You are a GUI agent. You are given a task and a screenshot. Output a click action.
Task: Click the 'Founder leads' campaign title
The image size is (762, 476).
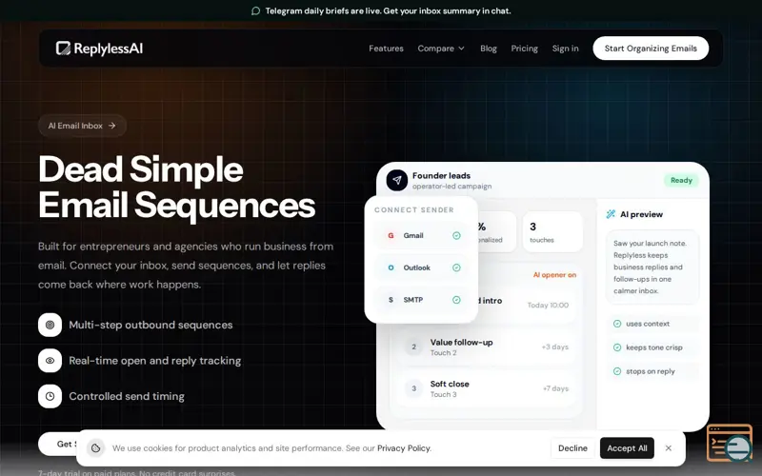click(441, 176)
